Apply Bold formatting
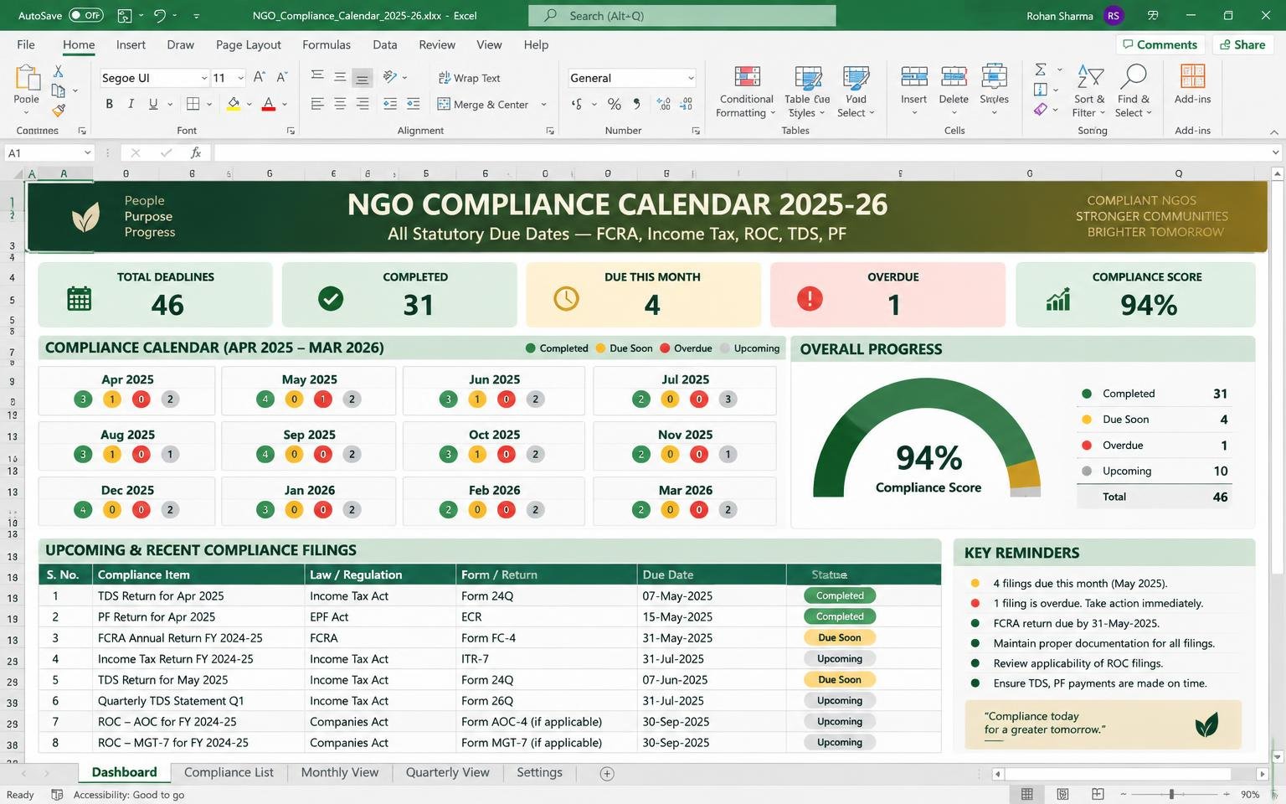1286x804 pixels. tap(109, 104)
